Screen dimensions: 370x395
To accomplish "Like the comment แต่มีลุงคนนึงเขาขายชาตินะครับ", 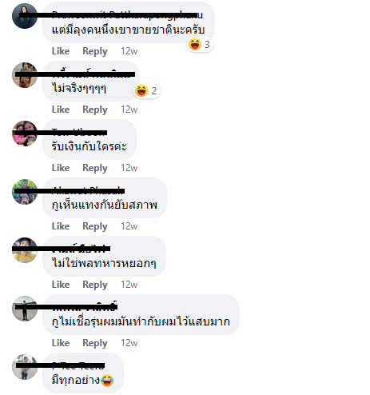I will point(61,51).
